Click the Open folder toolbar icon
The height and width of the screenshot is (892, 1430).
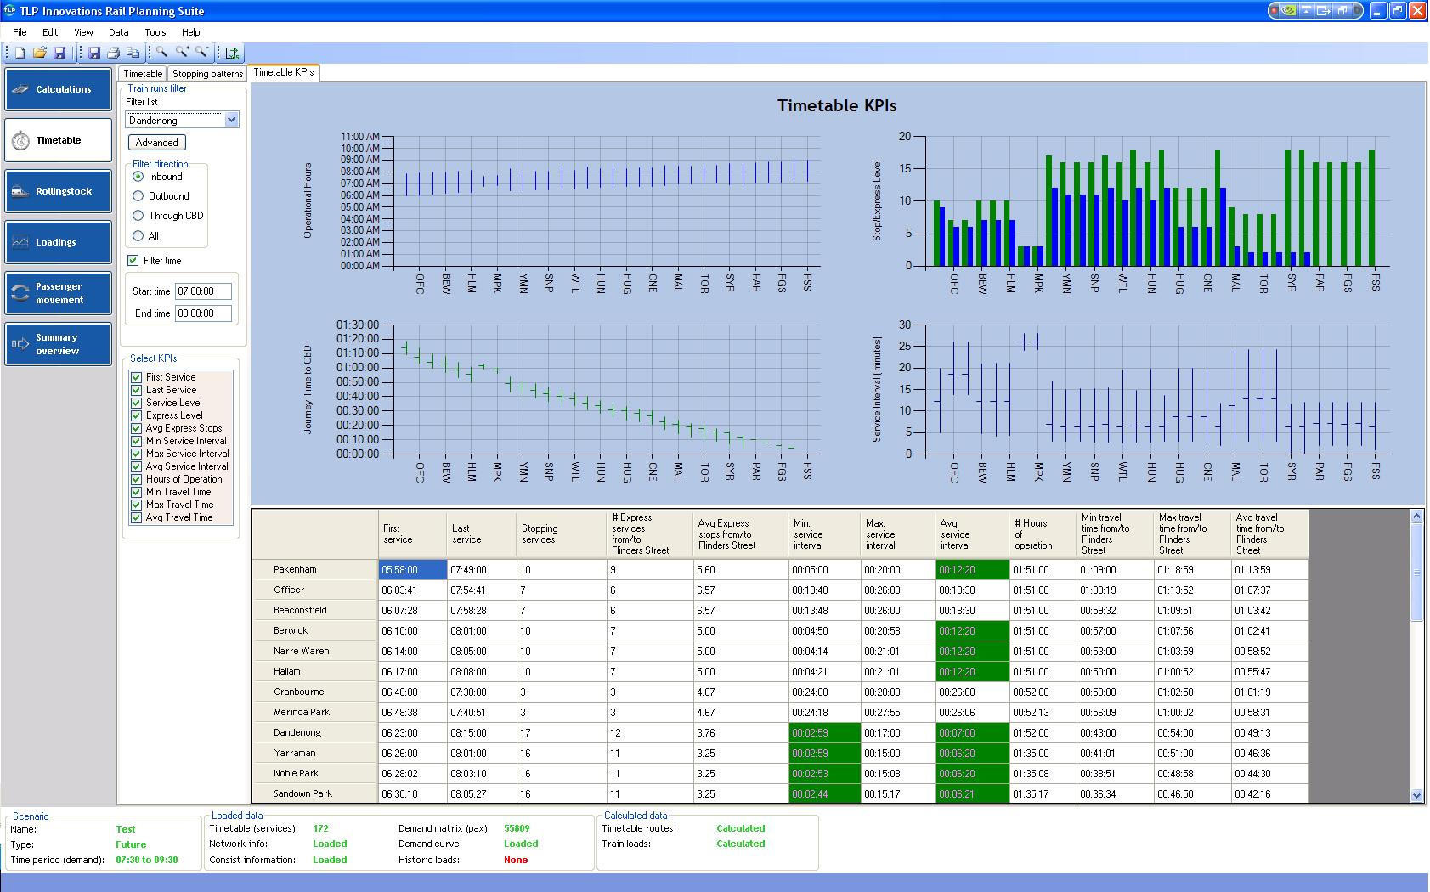click(39, 53)
